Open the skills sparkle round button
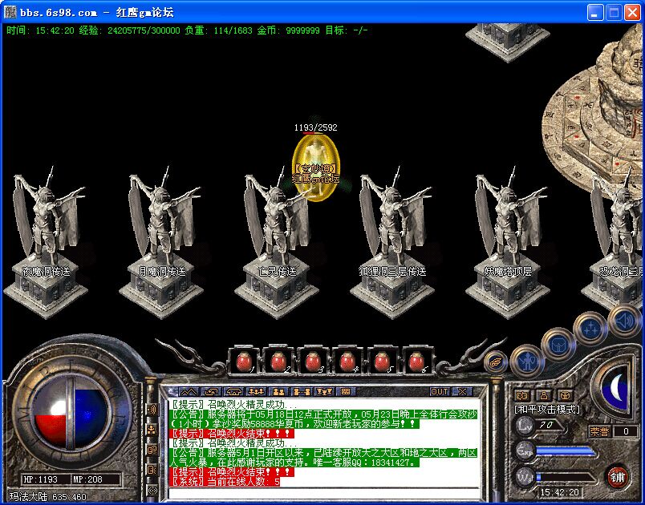Image resolution: width=645 pixels, height=505 pixels. point(590,328)
